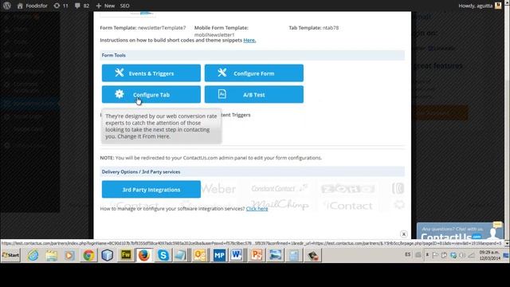Open the Windows Start menu
The width and height of the screenshot is (510, 287).
pos(10,255)
